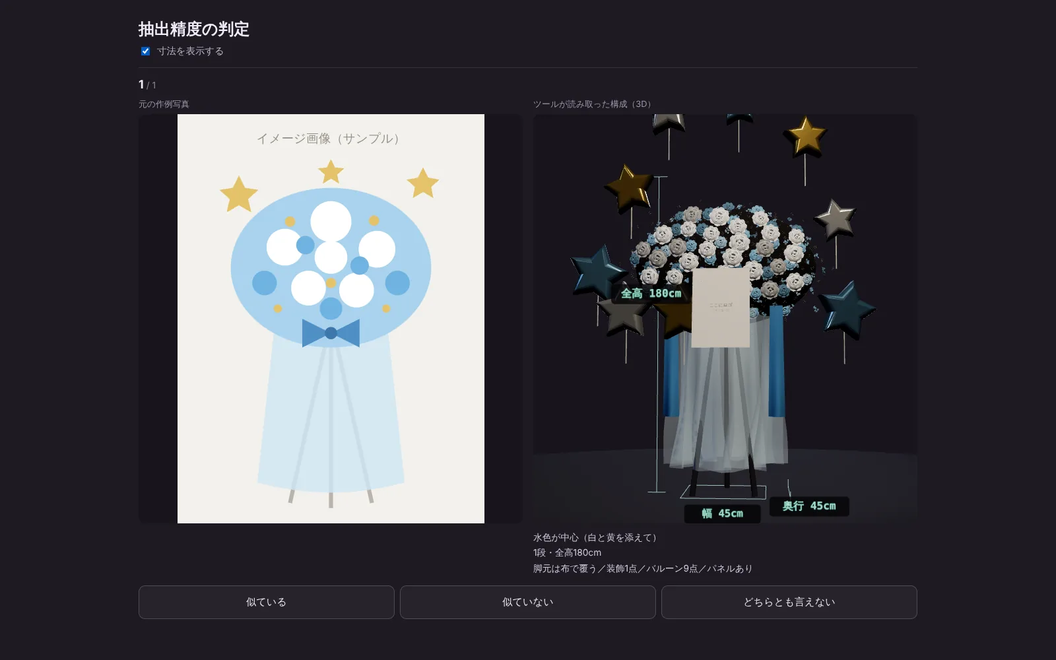
Task: Click the tulle skirt on the 3D stand
Action: (726, 403)
